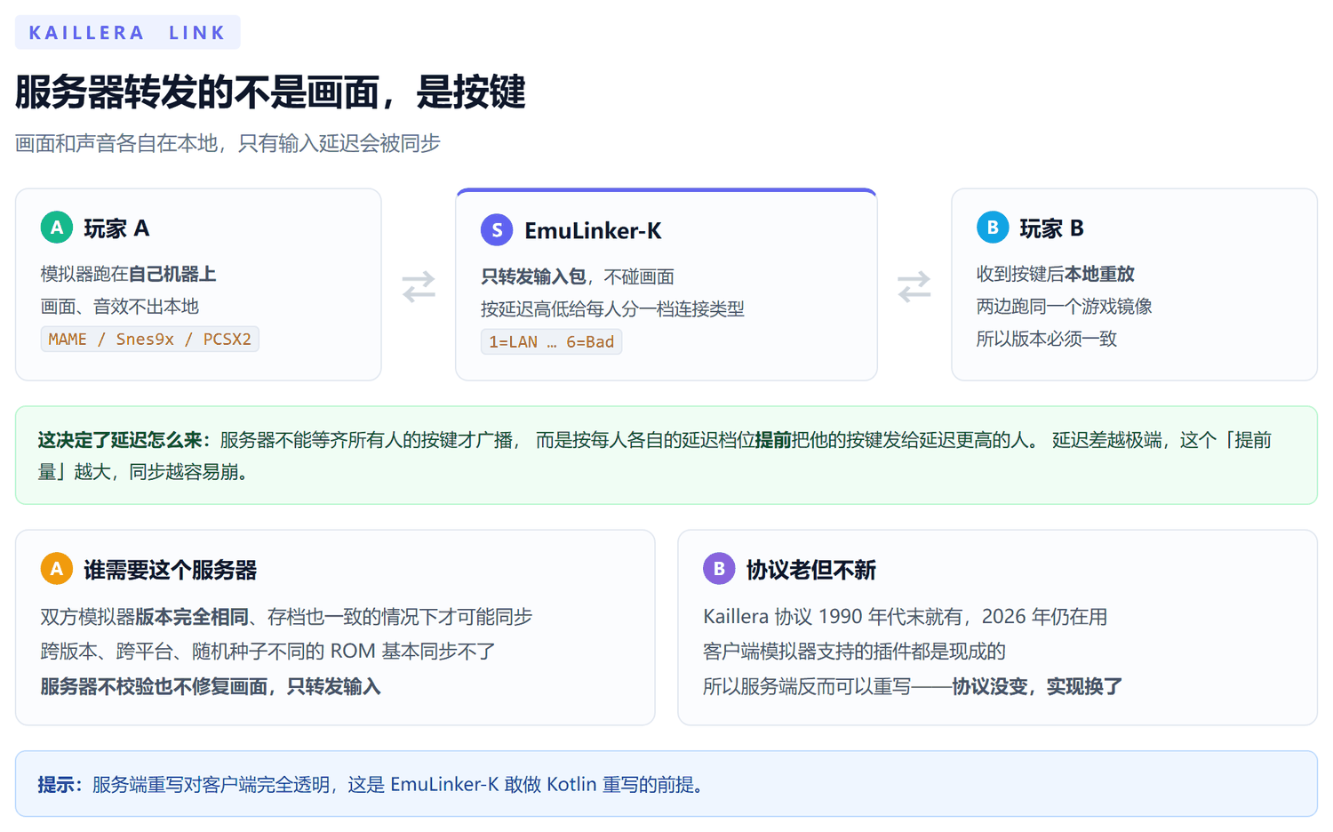This screenshot has width=1333, height=832.
Task: Click the purple B badge beside 协议老但不新
Action: [719, 569]
